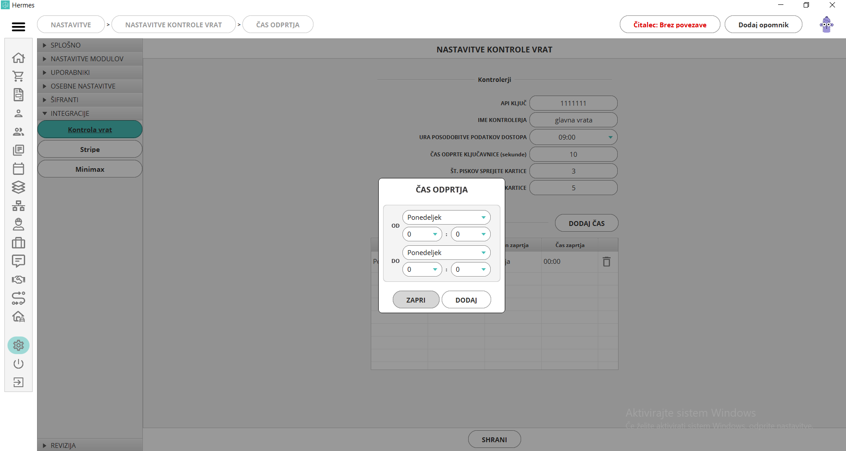This screenshot has width=846, height=451.
Task: Click the API KLJUČ input field
Action: (x=573, y=103)
